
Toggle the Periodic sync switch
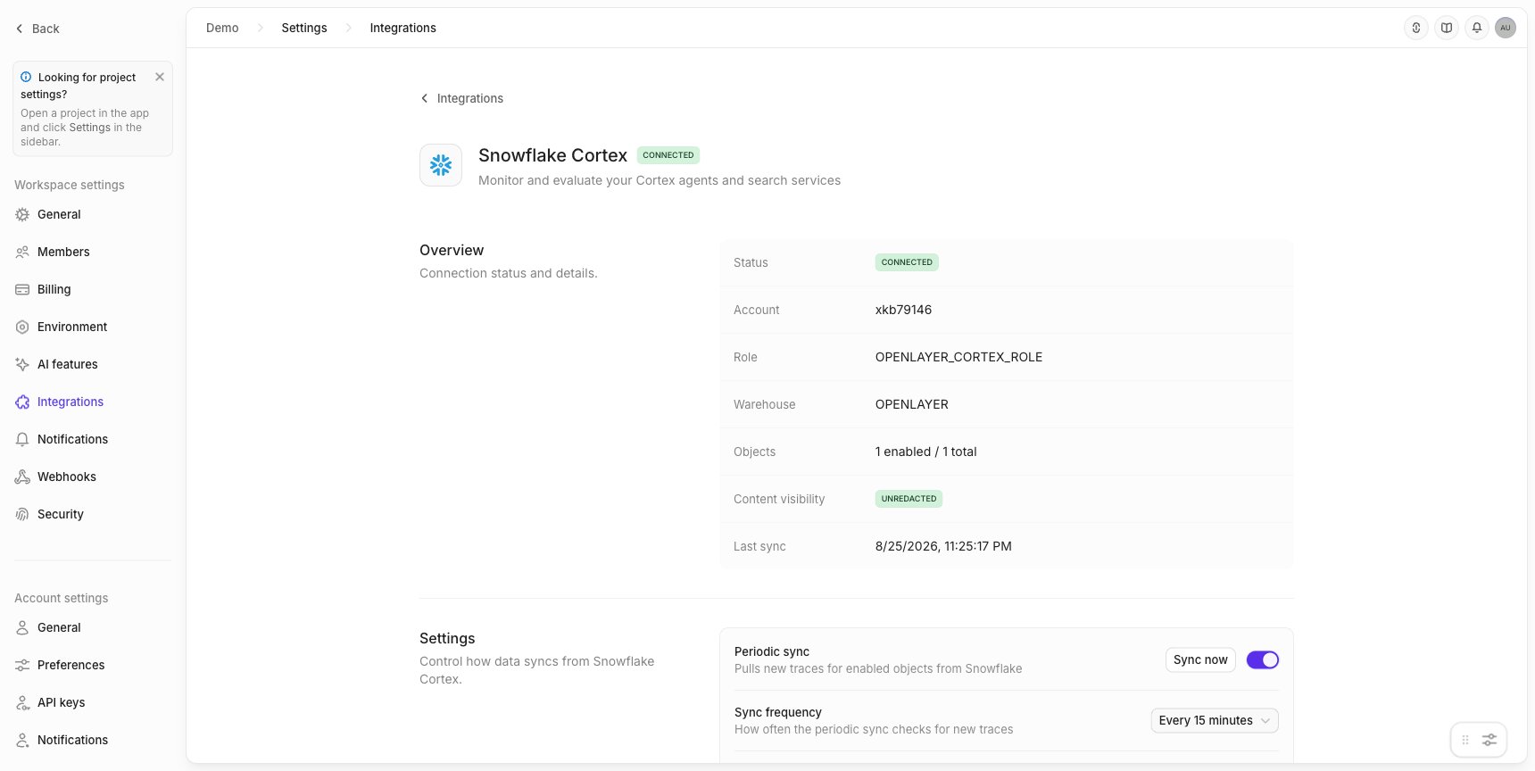click(x=1263, y=659)
